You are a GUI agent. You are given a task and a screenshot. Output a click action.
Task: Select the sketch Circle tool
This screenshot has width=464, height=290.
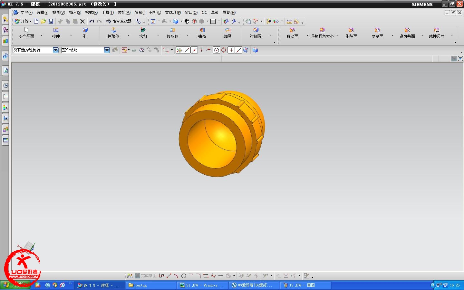184,276
